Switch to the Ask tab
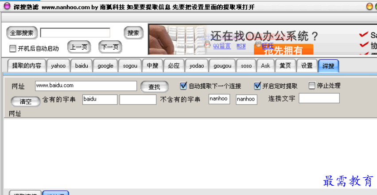Screen dimensions: 377x195 pos(265,66)
